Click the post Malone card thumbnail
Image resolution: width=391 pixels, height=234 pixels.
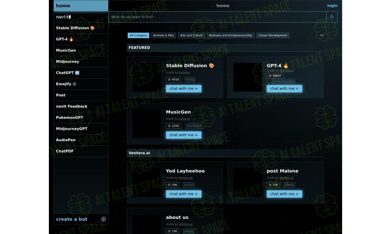pos(248,183)
